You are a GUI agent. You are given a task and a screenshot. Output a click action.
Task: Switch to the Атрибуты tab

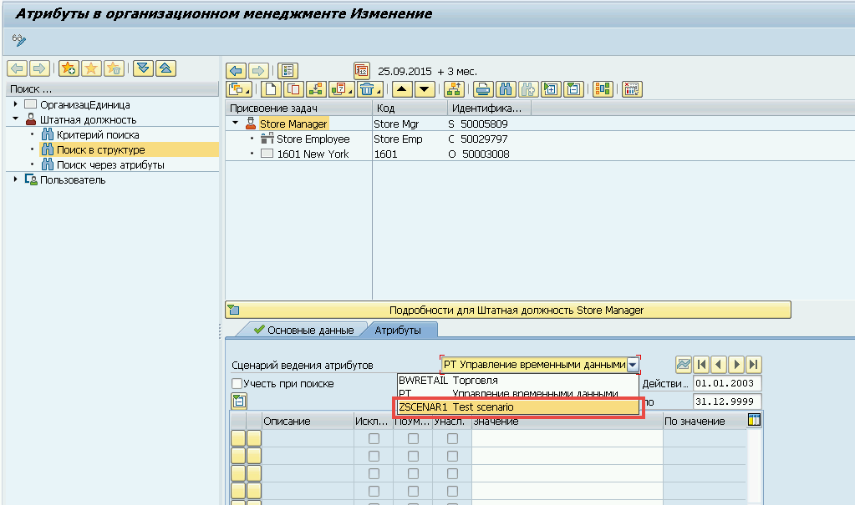point(398,331)
